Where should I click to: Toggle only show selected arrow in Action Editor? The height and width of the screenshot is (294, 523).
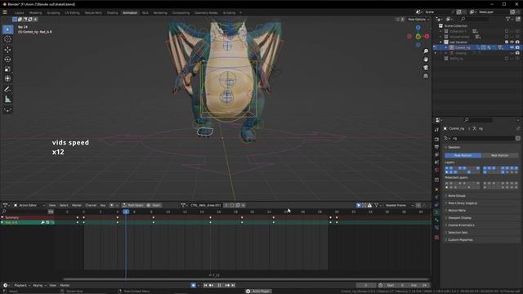pyautogui.click(x=358, y=205)
